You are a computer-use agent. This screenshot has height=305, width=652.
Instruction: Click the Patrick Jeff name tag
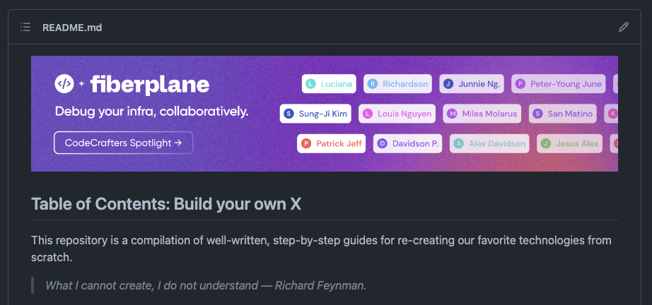[x=332, y=143]
